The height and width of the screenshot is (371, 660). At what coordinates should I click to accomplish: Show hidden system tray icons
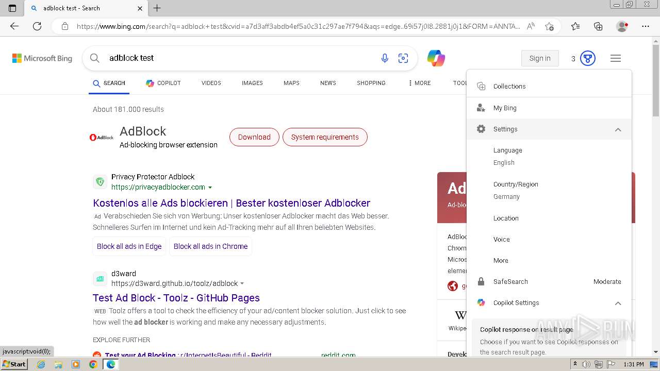click(x=575, y=364)
